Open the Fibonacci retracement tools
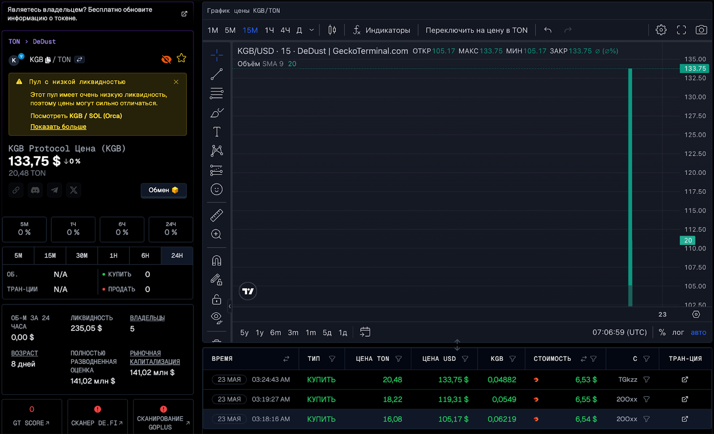 [x=216, y=93]
